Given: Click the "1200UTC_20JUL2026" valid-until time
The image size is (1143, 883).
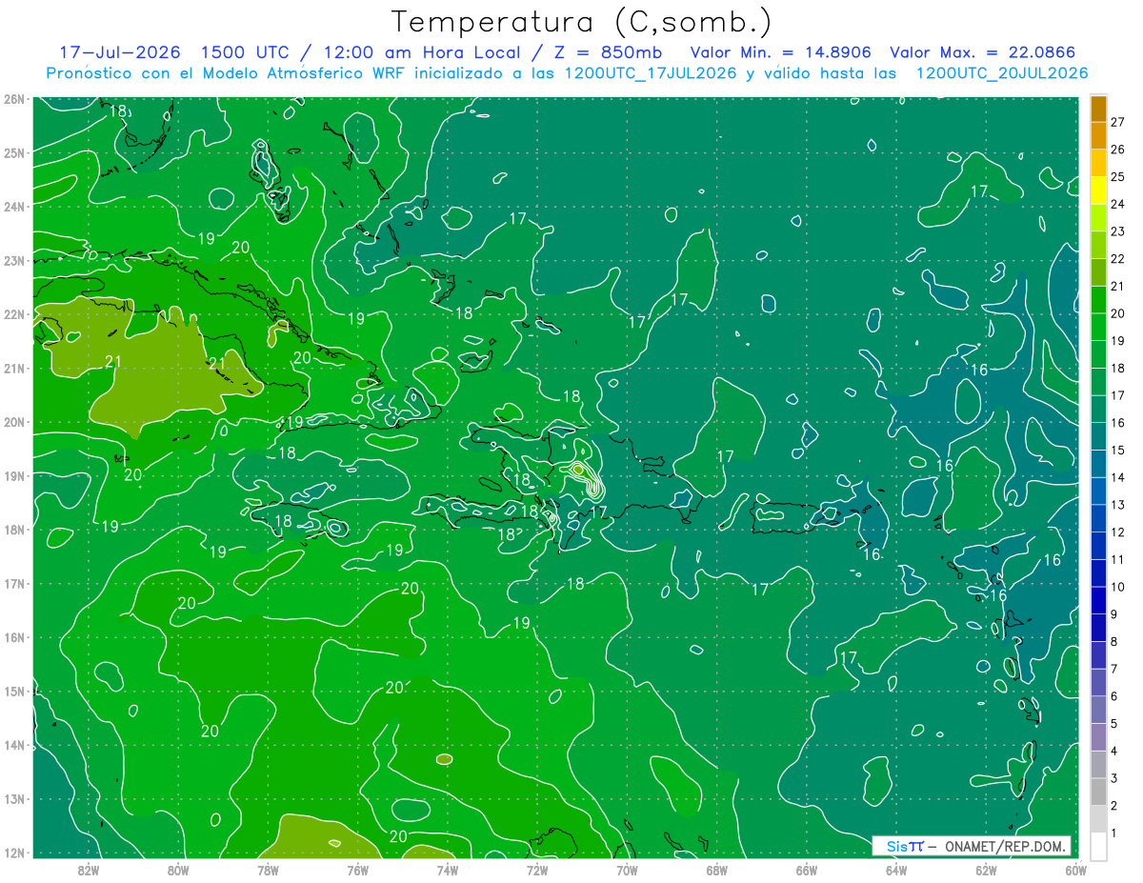Looking at the screenshot, I should click(x=1001, y=73).
